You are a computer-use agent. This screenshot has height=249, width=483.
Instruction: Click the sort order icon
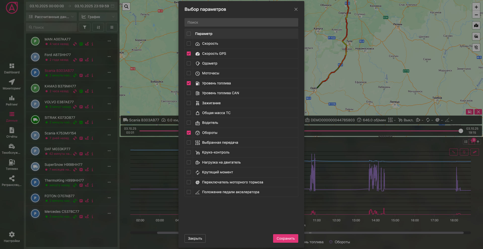98,27
